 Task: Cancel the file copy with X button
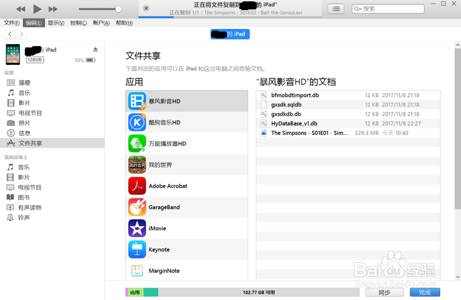[x=146, y=8]
